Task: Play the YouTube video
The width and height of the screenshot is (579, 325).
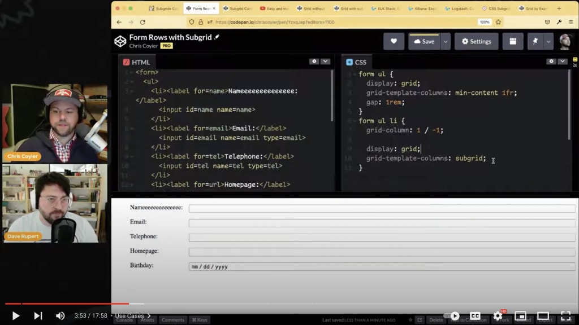Action: [x=15, y=316]
